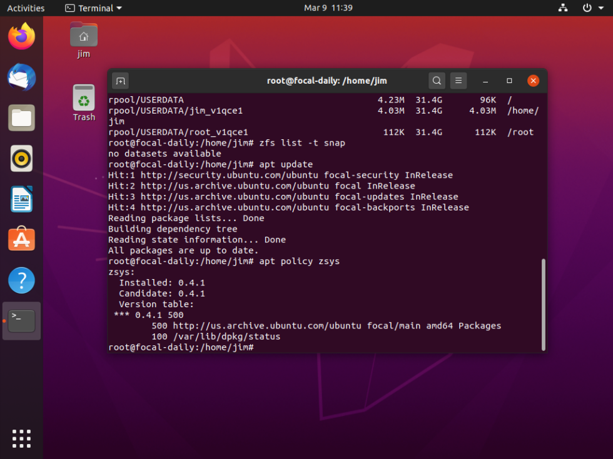The width and height of the screenshot is (613, 459).
Task: Open the Help icon in dock
Action: tap(21, 280)
